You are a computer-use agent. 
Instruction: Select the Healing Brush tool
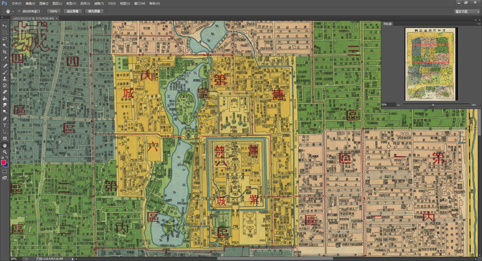click(x=5, y=65)
